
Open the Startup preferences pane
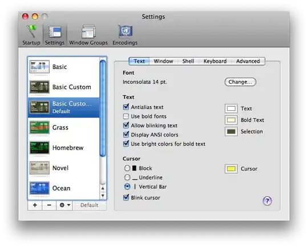31,35
